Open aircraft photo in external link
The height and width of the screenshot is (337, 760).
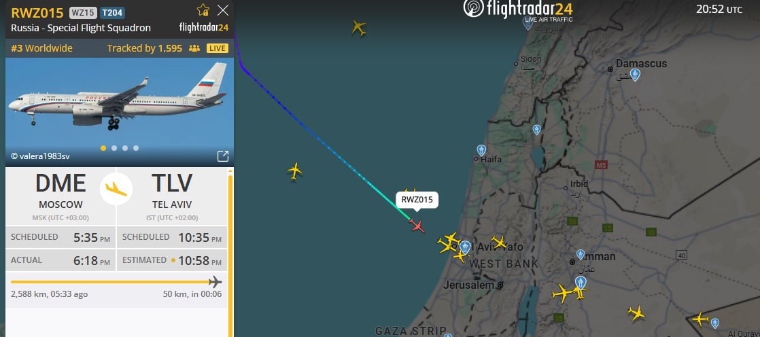[222, 156]
